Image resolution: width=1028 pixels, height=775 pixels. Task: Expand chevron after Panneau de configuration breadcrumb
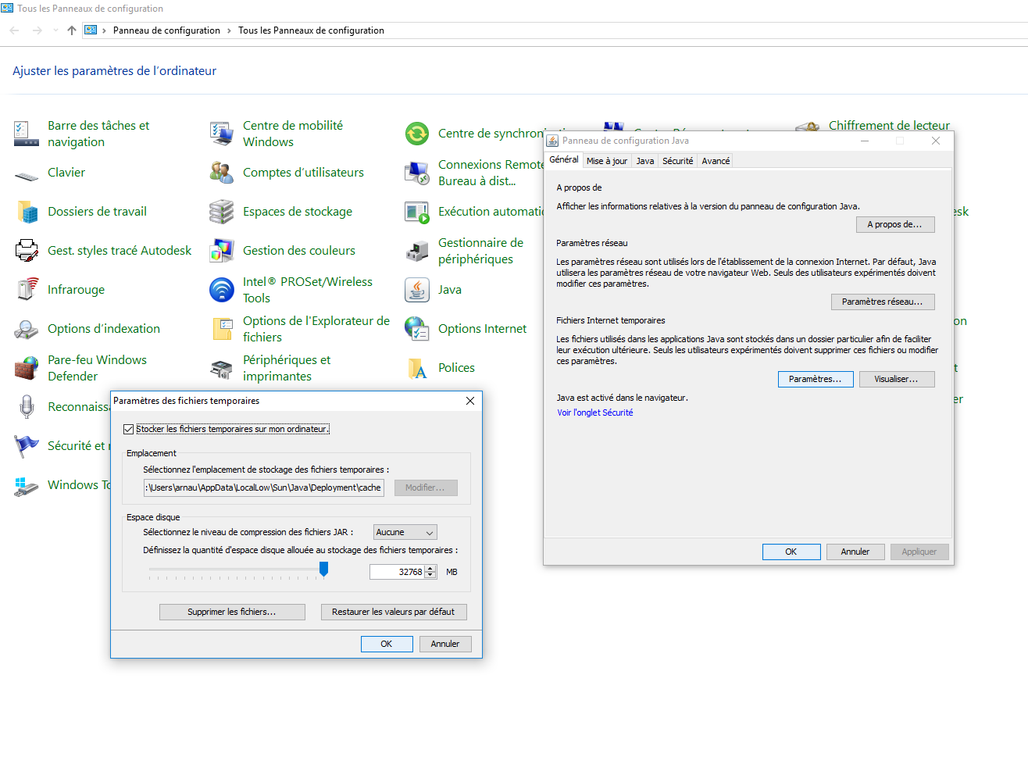click(x=229, y=30)
